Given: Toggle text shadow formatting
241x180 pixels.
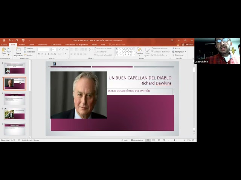Looking at the screenshot, I should [49, 54].
